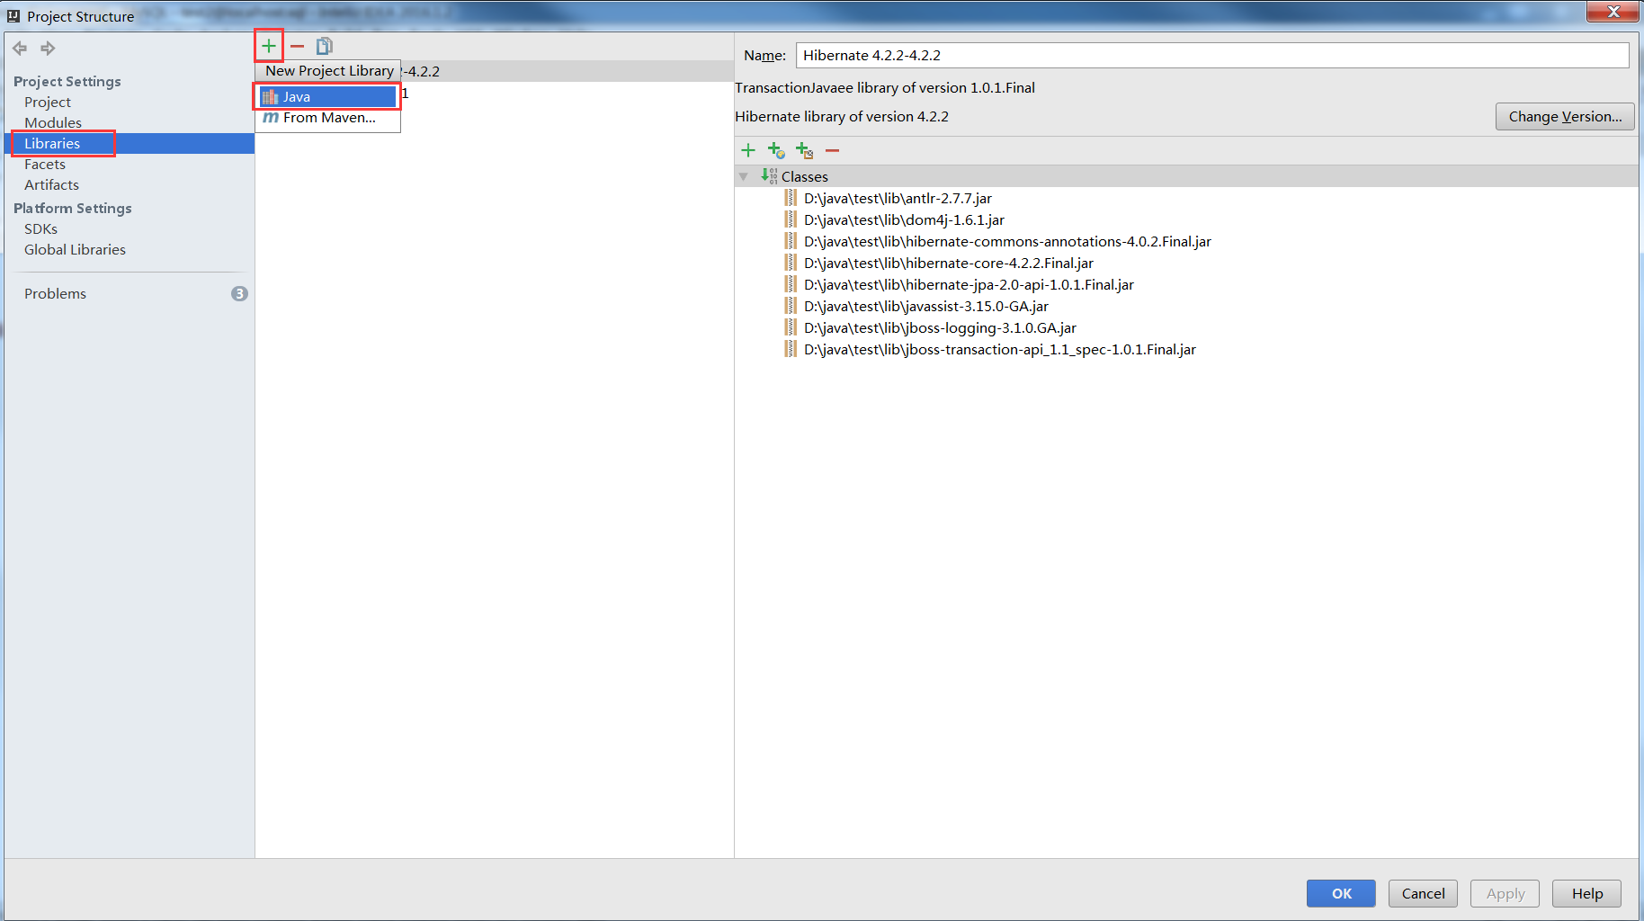Select hibernate-core-4.2.2.Final.jar entry
This screenshot has width=1644, height=921.
coord(949,263)
